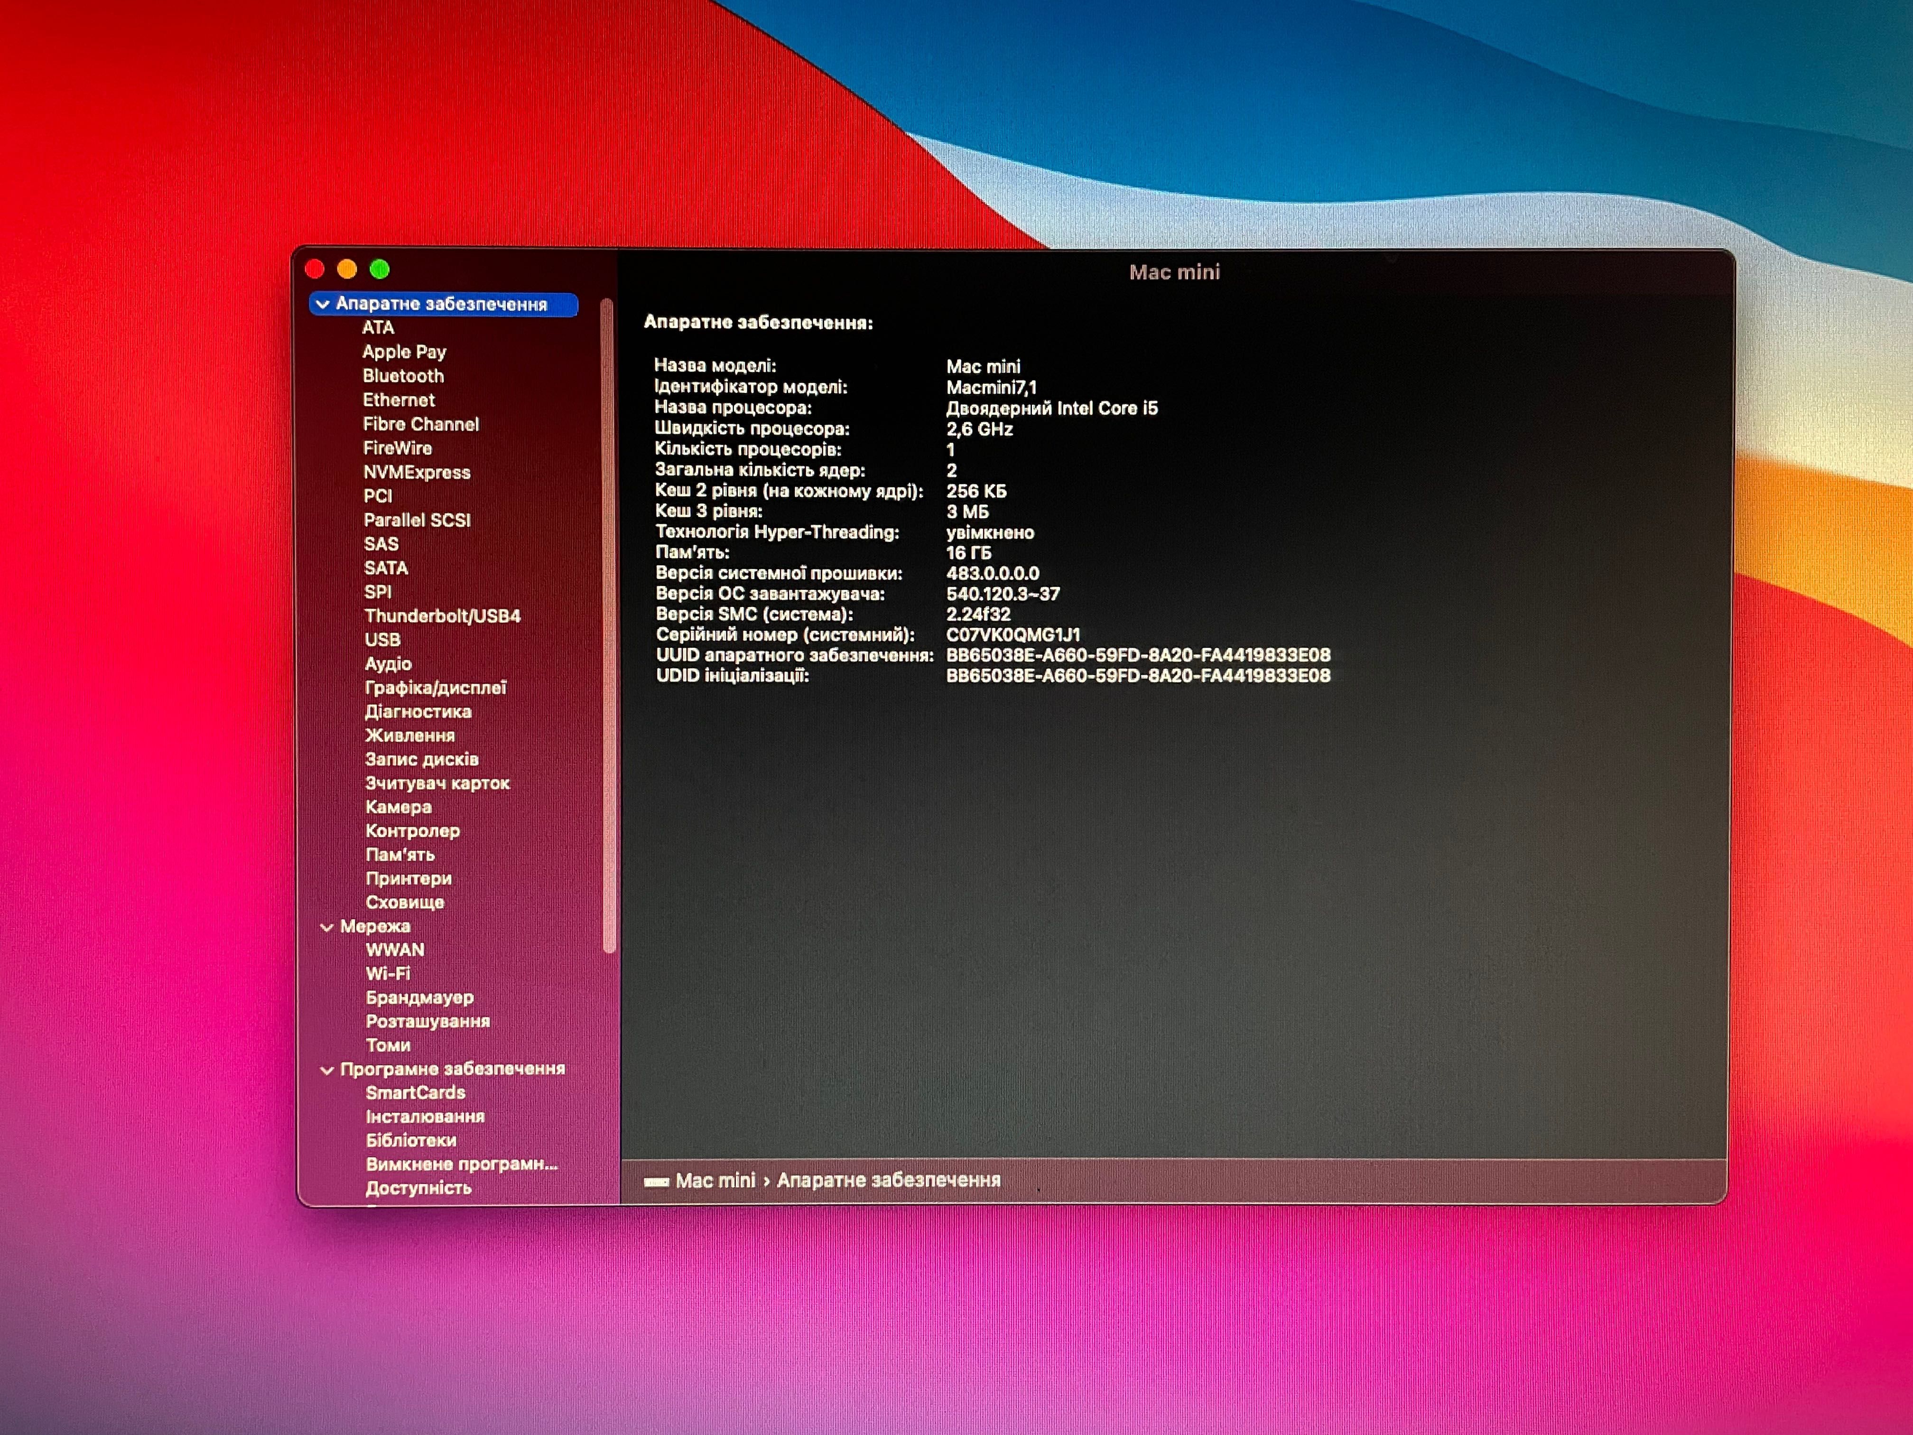The width and height of the screenshot is (1913, 1435).
Task: Select Принтери in the sidebar
Action: tap(408, 879)
